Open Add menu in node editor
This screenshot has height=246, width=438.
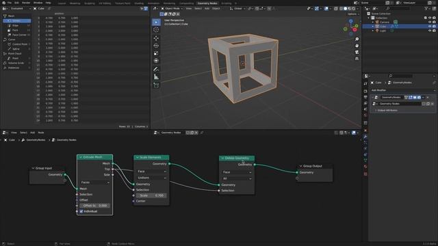[32, 133]
